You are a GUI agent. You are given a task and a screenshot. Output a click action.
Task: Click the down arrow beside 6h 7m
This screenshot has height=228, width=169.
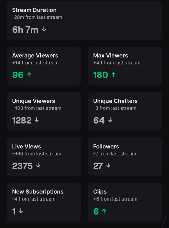click(x=44, y=29)
